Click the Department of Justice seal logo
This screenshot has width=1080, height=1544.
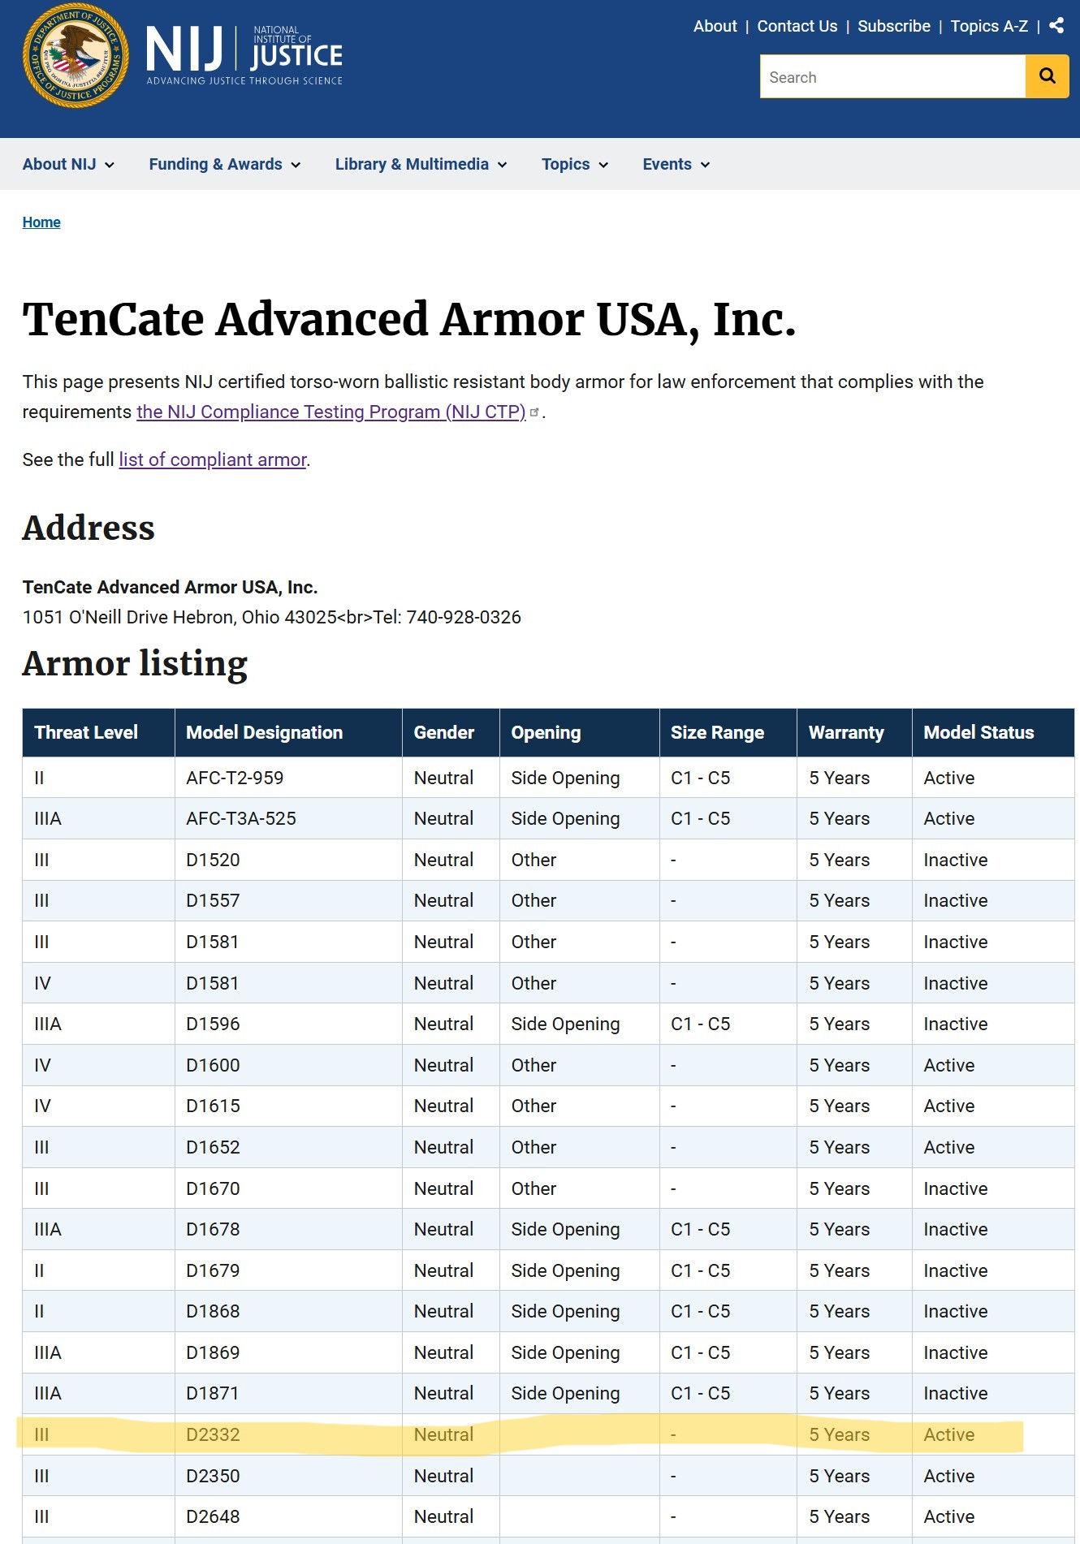[x=76, y=55]
